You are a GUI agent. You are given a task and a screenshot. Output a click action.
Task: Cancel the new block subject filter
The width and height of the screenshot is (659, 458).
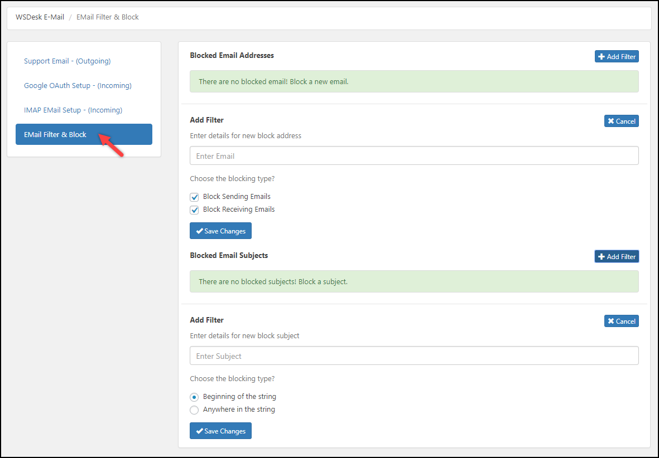click(621, 321)
